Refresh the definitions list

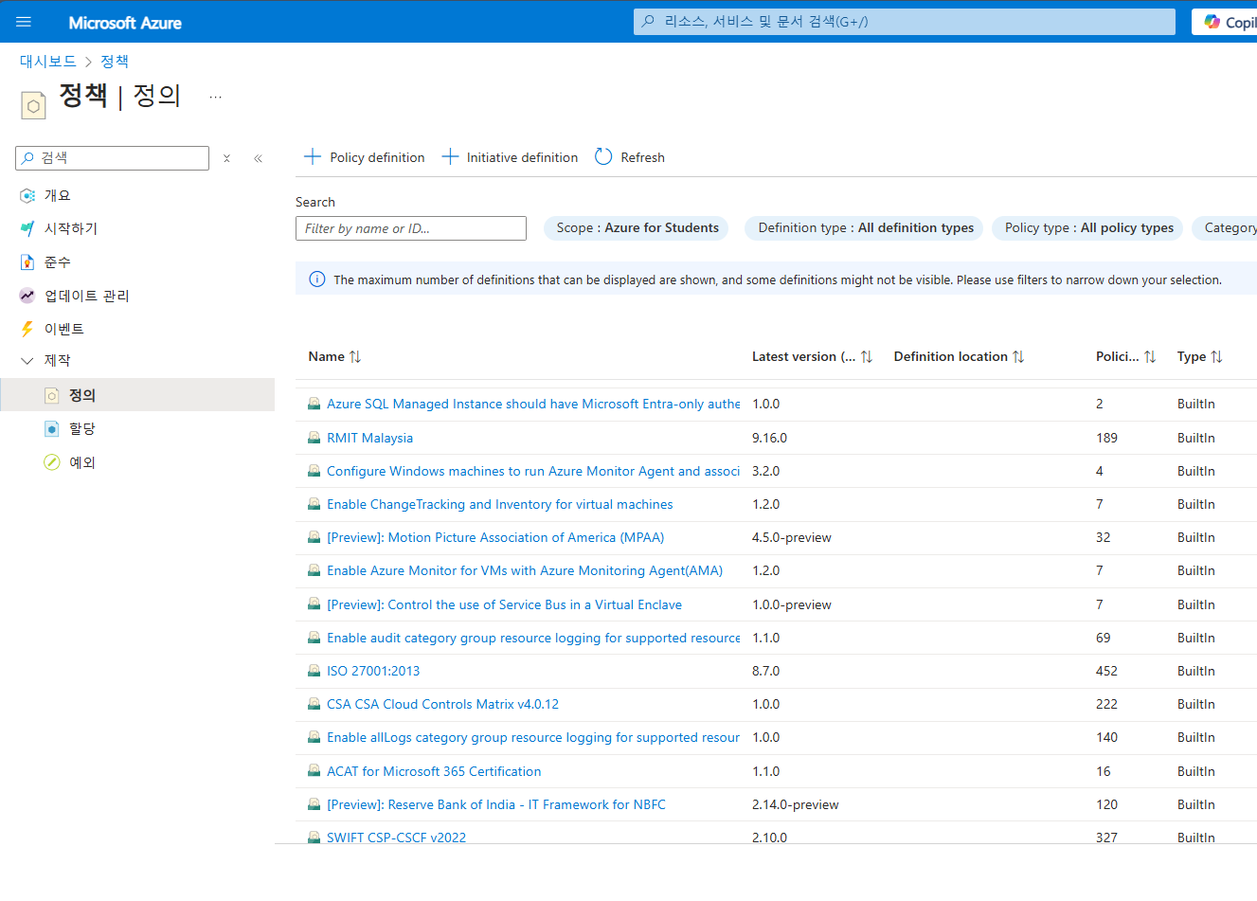pyautogui.click(x=630, y=157)
